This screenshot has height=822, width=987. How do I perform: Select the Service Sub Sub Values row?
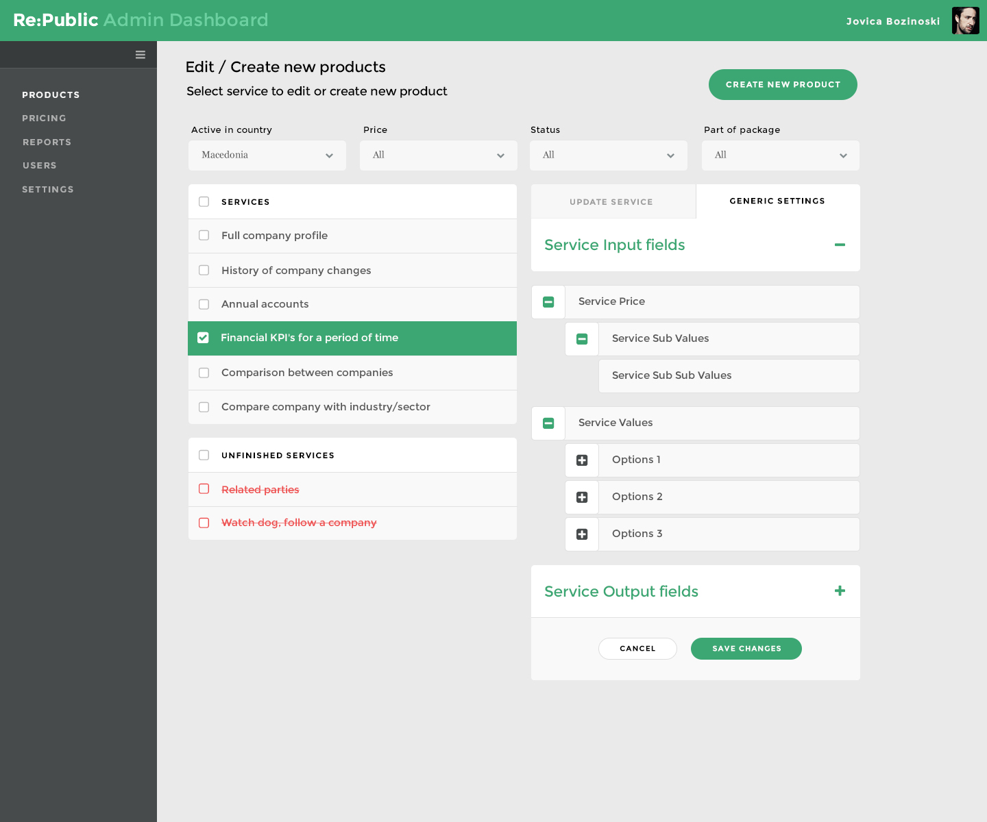729,376
